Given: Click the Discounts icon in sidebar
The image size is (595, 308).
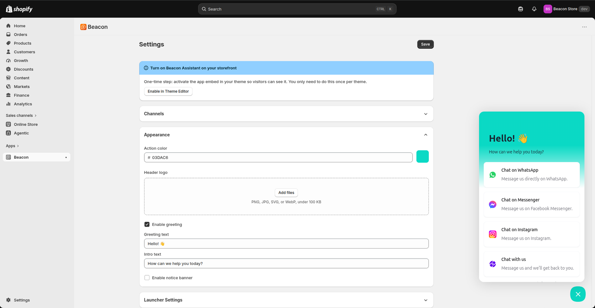Looking at the screenshot, I should click(8, 69).
